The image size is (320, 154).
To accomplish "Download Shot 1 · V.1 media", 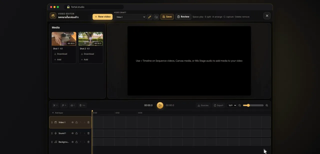I will pyautogui.click(x=61, y=54).
